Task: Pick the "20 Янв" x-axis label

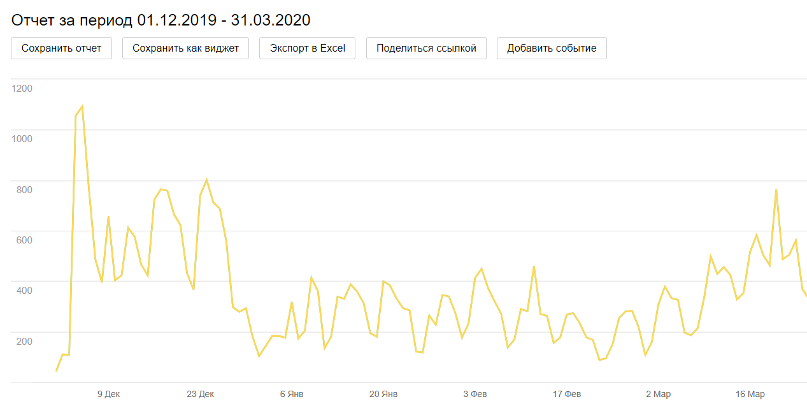Action: point(383,395)
